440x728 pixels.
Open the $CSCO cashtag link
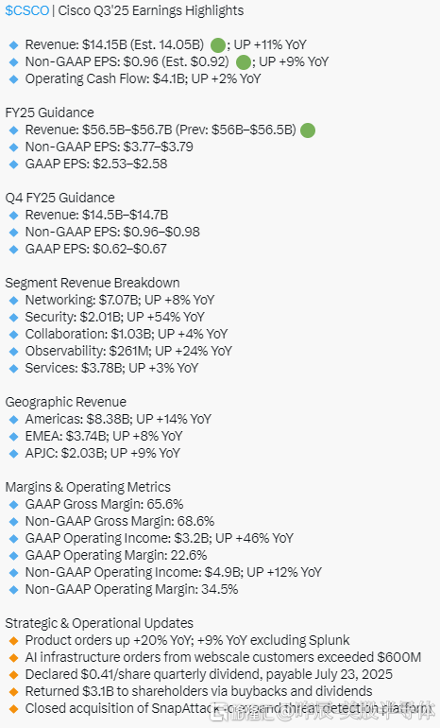[26, 10]
